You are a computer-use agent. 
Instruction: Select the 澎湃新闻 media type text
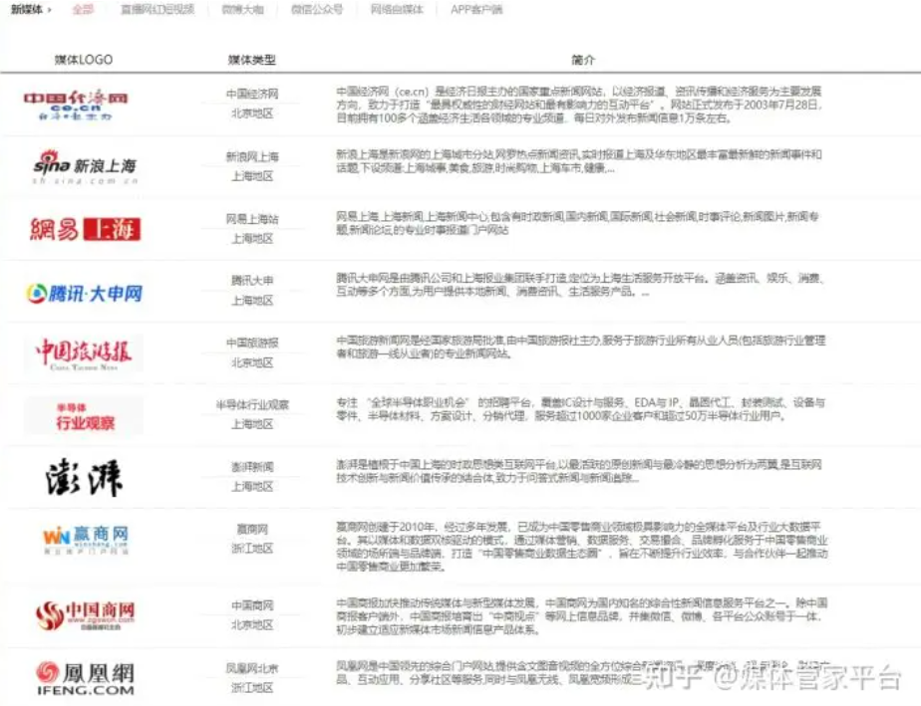coord(252,467)
